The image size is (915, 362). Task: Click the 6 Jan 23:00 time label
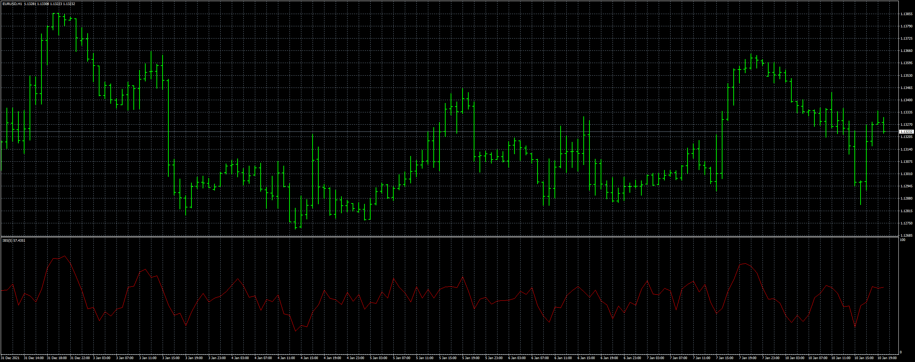tap(632, 358)
